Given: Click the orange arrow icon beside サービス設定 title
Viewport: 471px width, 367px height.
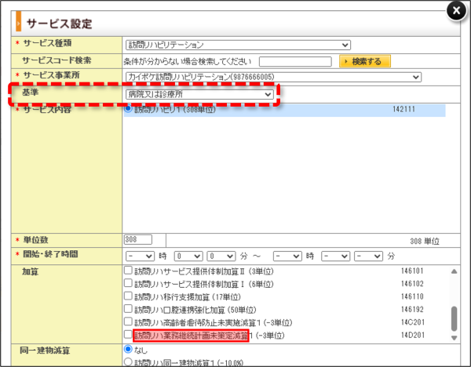Looking at the screenshot, I should tap(18, 21).
